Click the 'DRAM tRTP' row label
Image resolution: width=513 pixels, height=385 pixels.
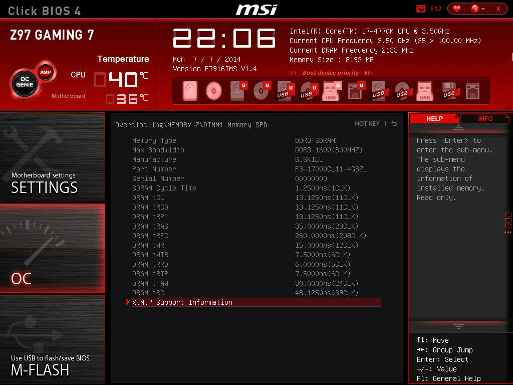(x=150, y=273)
